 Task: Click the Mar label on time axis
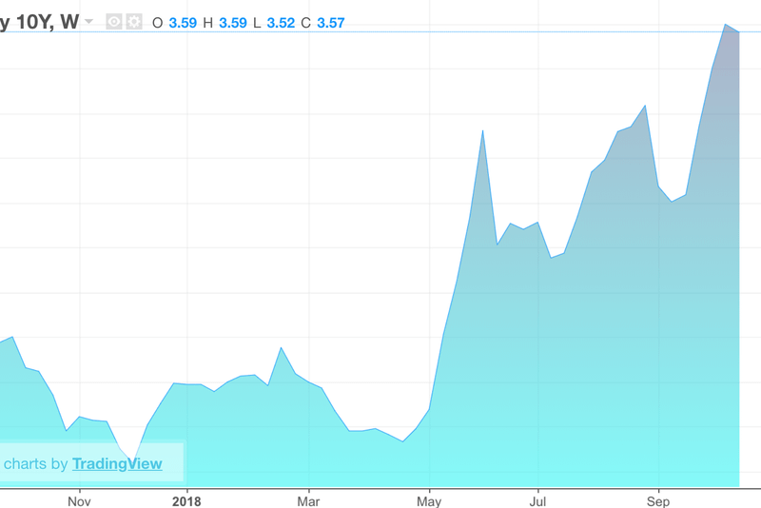coord(308,498)
